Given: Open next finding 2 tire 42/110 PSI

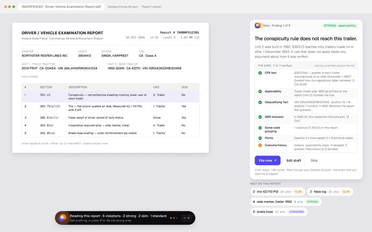Looking at the screenshot, I should [x=277, y=192].
